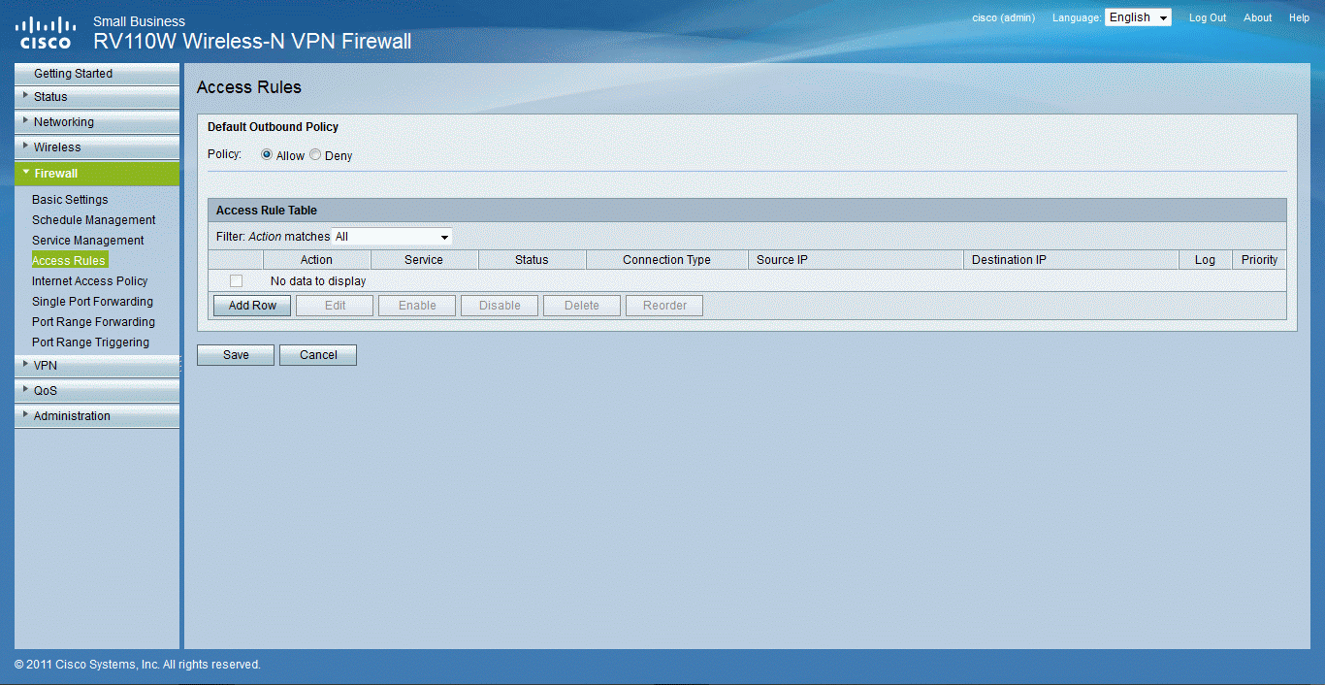Expand the VPN menu section
The image size is (1325, 685).
[x=97, y=366]
